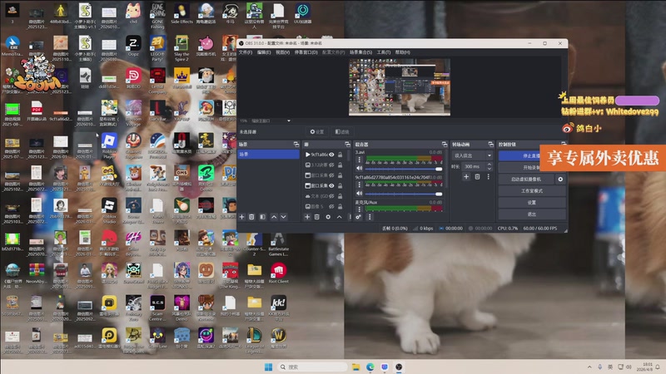
Task: Open advanced audio properties gear in the 混音器 panel
Action: click(359, 217)
